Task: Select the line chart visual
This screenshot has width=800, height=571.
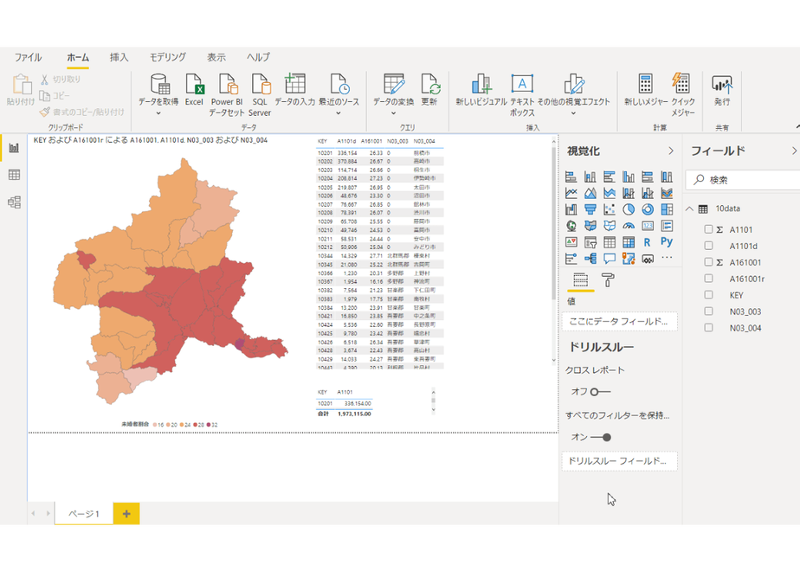Action: [571, 193]
